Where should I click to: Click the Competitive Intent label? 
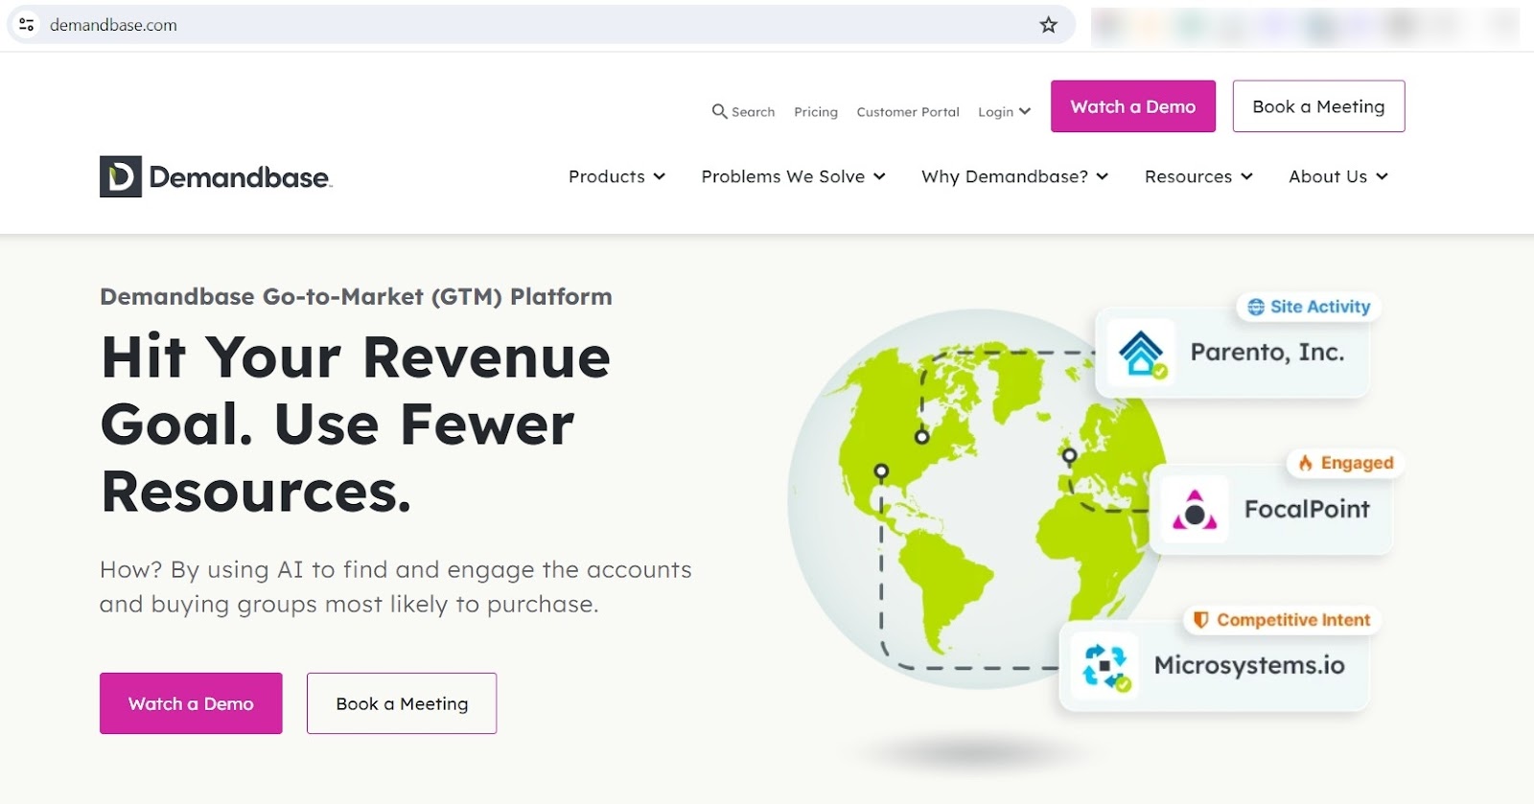[x=1293, y=620]
